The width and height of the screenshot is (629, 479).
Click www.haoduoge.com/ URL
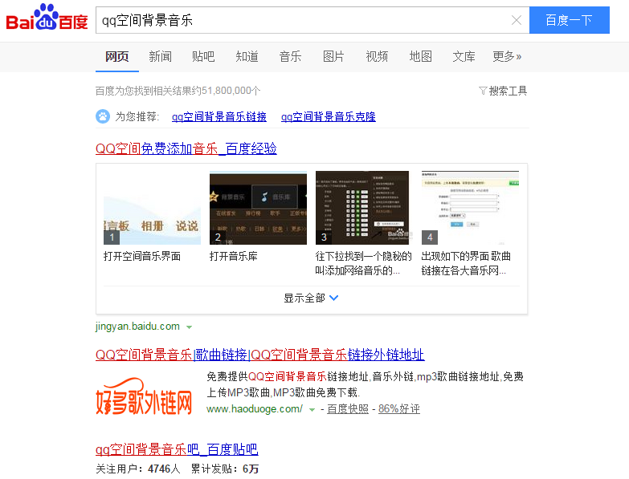[x=255, y=409]
